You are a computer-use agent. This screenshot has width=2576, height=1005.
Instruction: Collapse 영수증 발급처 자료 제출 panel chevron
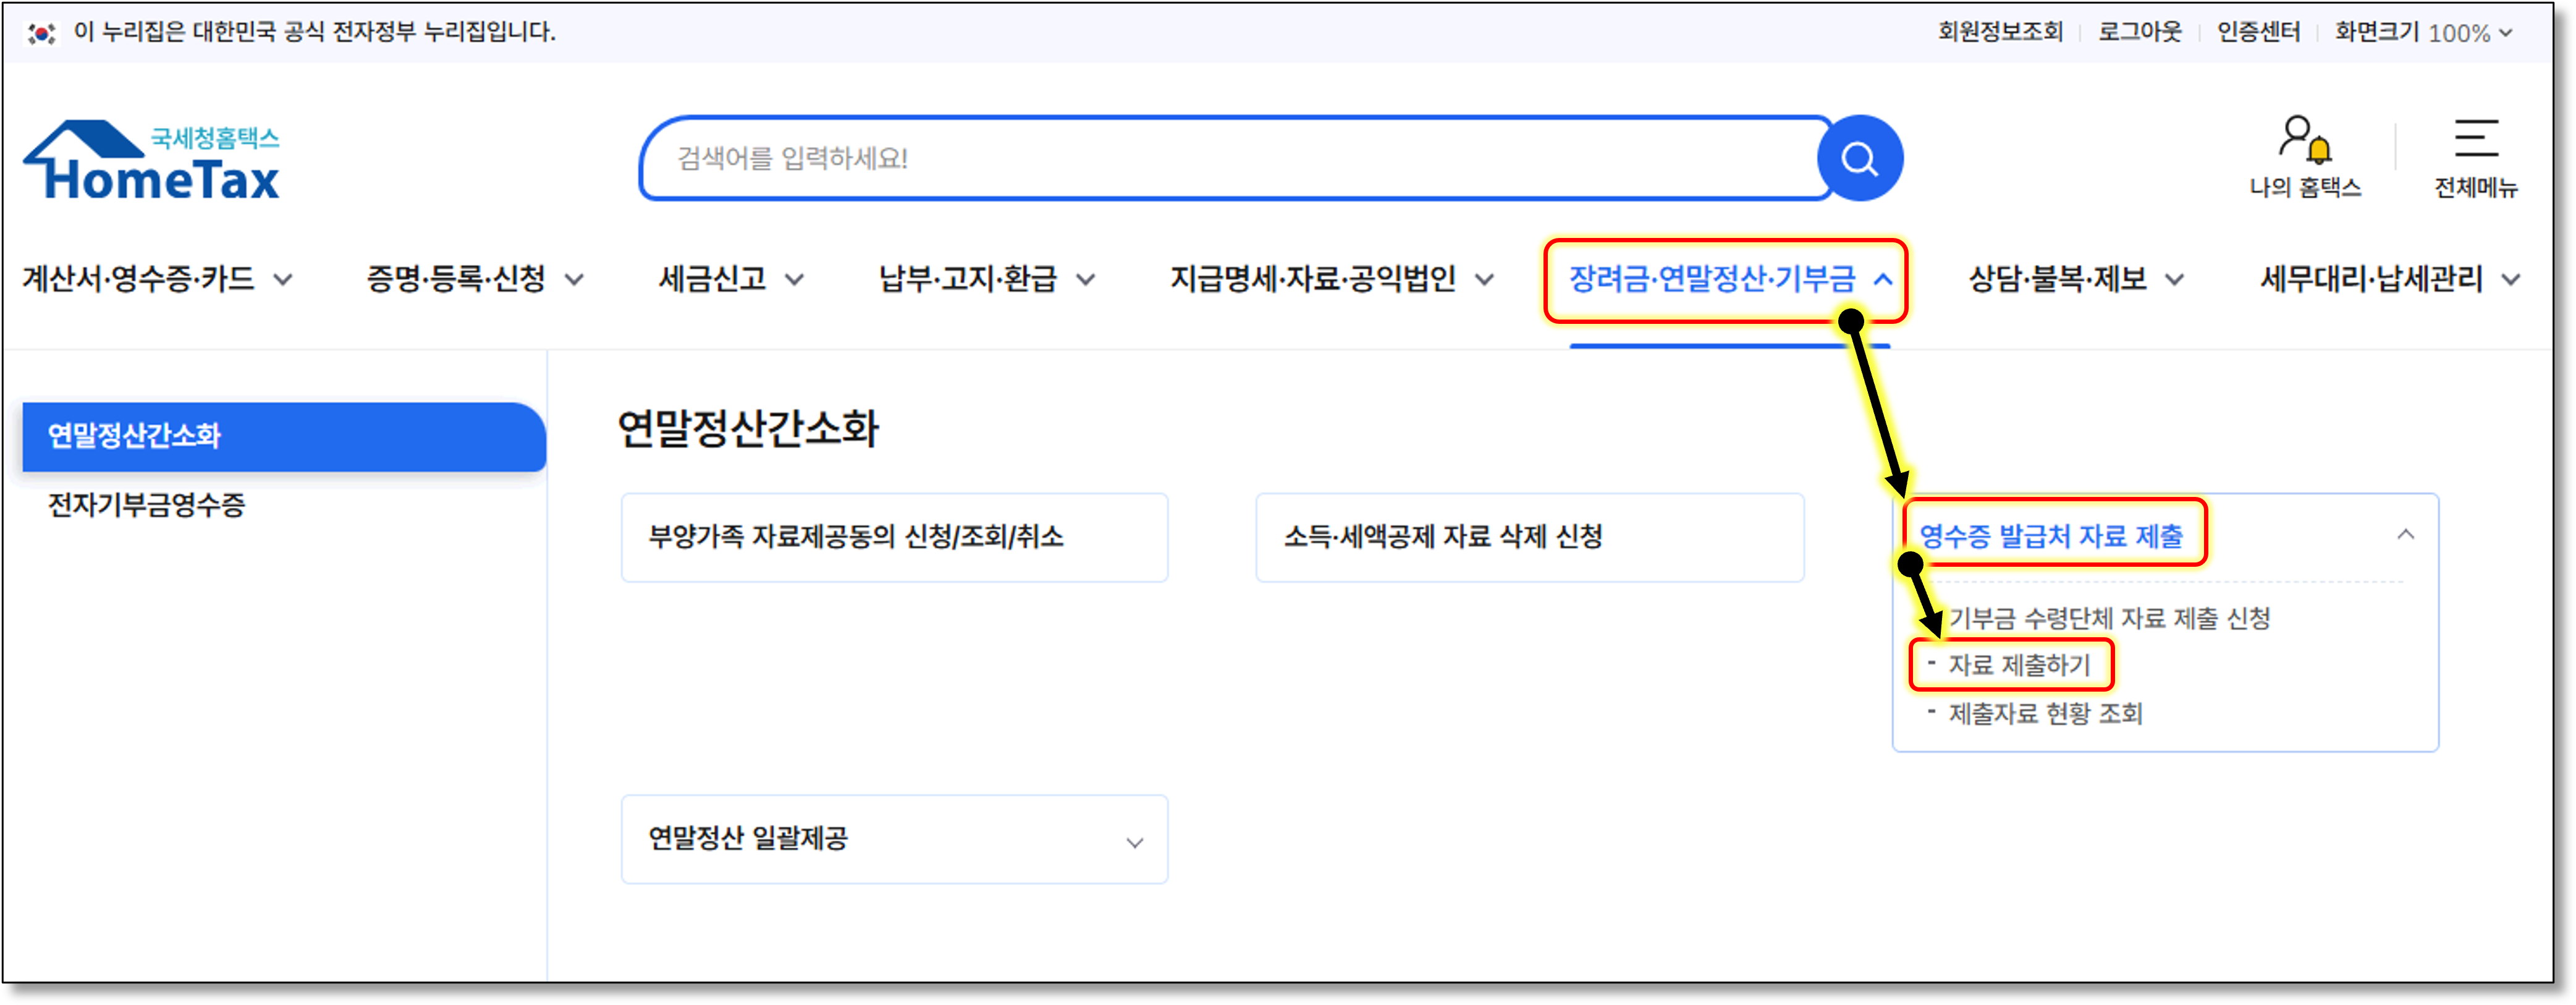(x=2405, y=535)
